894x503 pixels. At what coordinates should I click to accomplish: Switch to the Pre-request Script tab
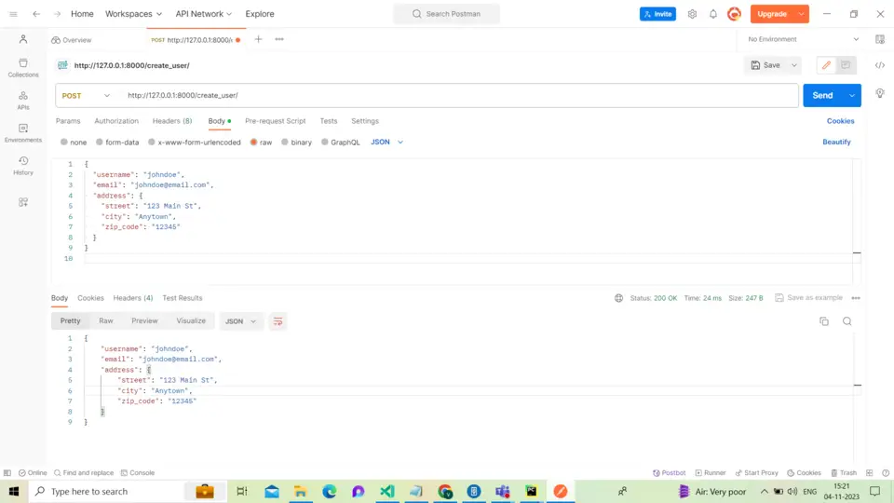276,121
